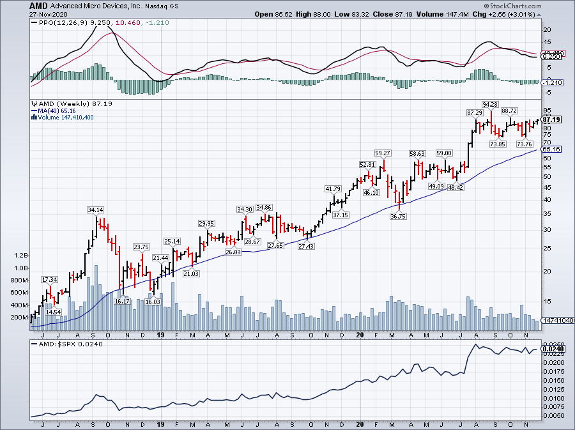The height and width of the screenshot is (430, 575).
Task: Click the 41.79 price label
Action: pos(333,189)
